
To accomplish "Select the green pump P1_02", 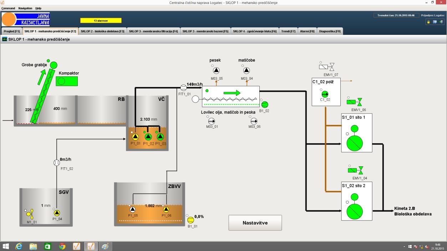I will (x=148, y=137).
